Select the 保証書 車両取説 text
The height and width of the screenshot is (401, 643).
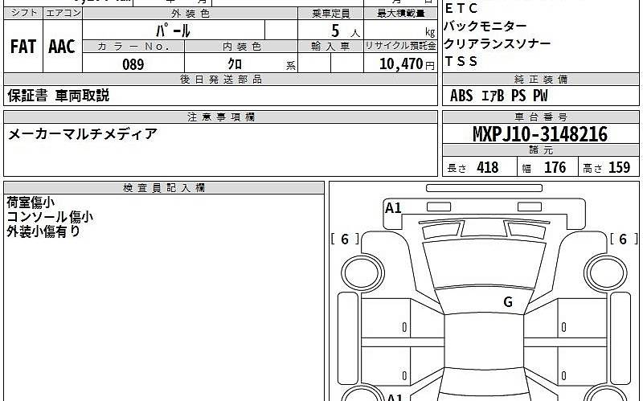click(58, 96)
